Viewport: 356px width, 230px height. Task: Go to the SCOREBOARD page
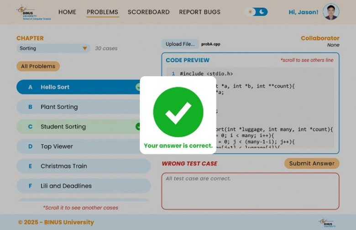[148, 12]
